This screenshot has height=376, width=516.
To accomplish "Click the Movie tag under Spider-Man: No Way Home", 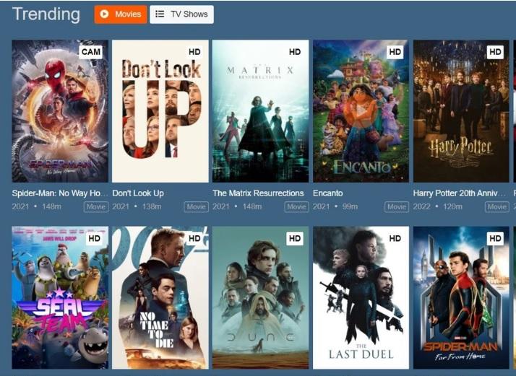I will [x=96, y=206].
